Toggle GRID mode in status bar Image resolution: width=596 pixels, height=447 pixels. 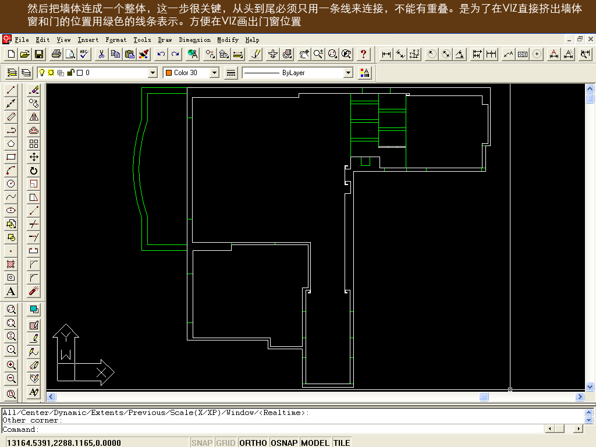(226, 443)
